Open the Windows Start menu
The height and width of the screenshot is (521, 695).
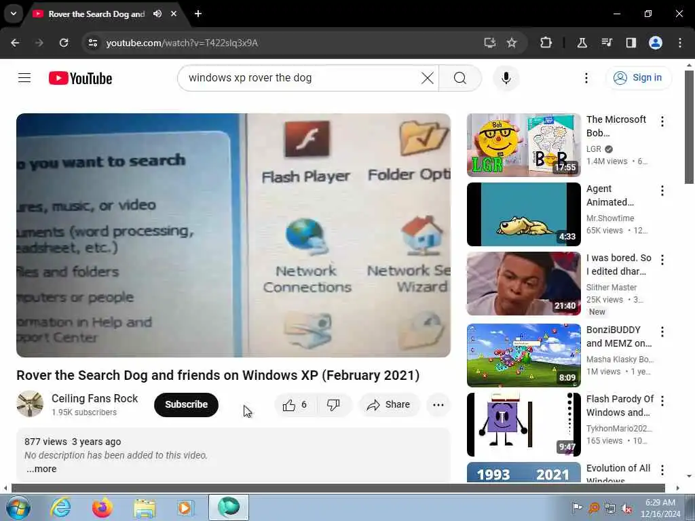[x=18, y=507]
